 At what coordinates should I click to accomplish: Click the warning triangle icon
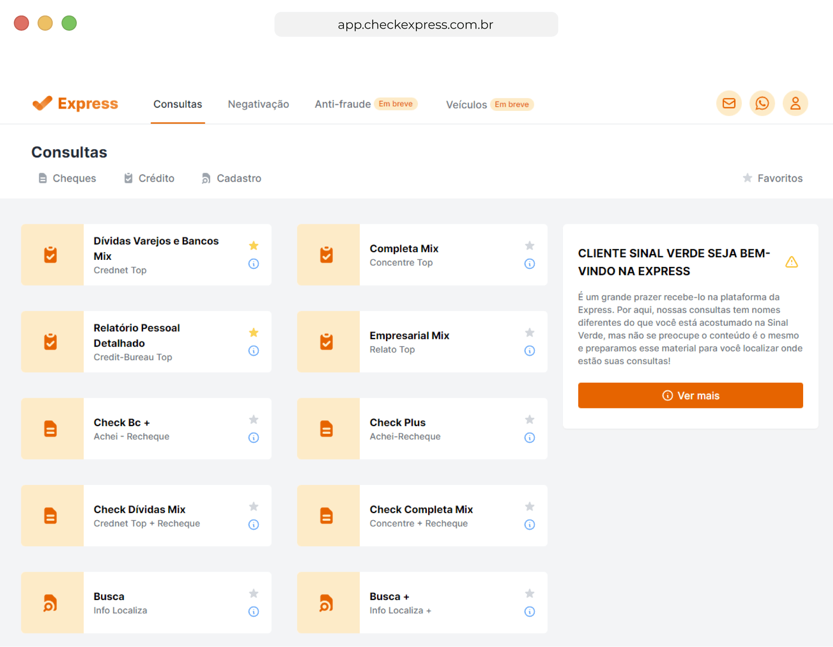click(x=792, y=262)
